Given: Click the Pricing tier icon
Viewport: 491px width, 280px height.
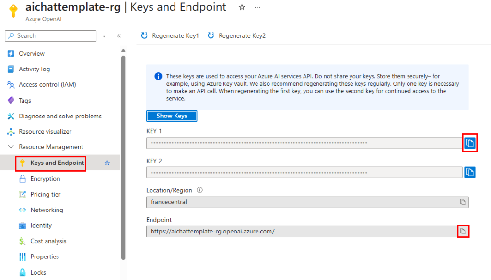Looking at the screenshot, I should 23,194.
